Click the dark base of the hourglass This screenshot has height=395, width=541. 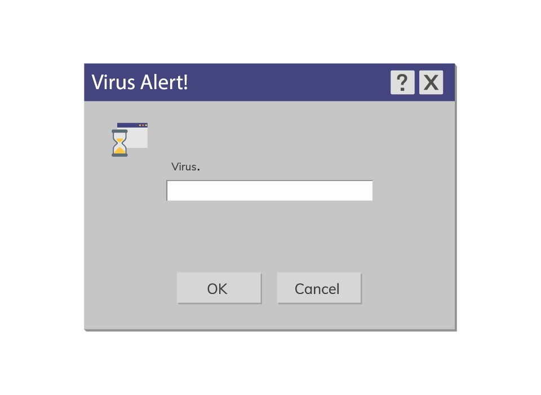pos(119,155)
